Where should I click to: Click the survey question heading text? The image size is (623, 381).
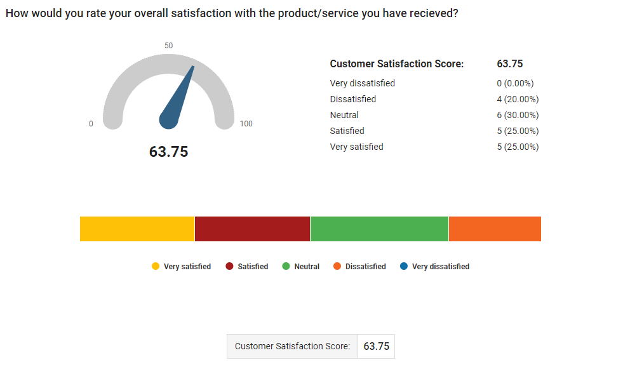232,13
